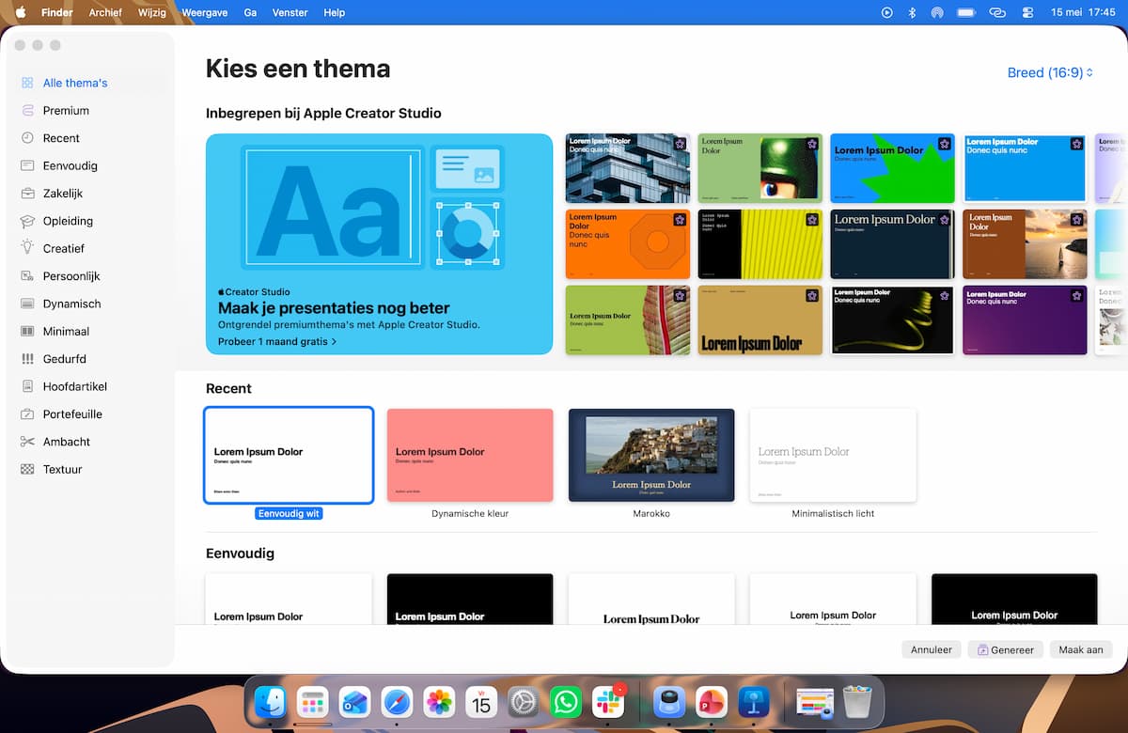Open the Ambacht scissors category
Viewport: 1128px width, 733px height.
(x=67, y=442)
